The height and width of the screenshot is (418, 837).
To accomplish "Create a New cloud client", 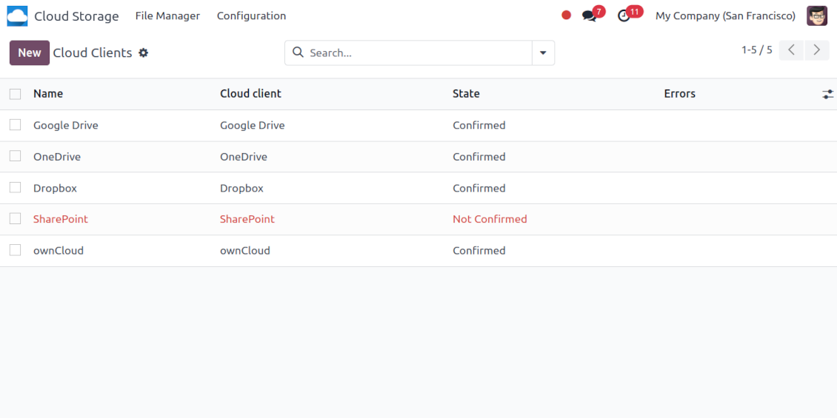I will 30,53.
